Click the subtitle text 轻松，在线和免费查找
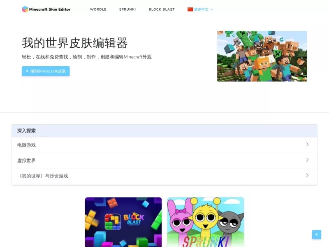 [45, 57]
